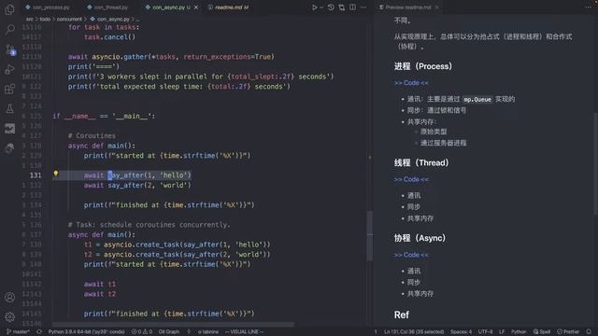Open the Run and Debug view
598x336 pixels.
[x=9, y=69]
